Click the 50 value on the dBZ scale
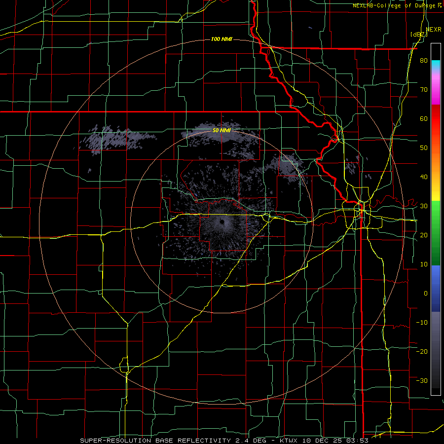Viewport: 444px width, 444px height. click(x=424, y=148)
